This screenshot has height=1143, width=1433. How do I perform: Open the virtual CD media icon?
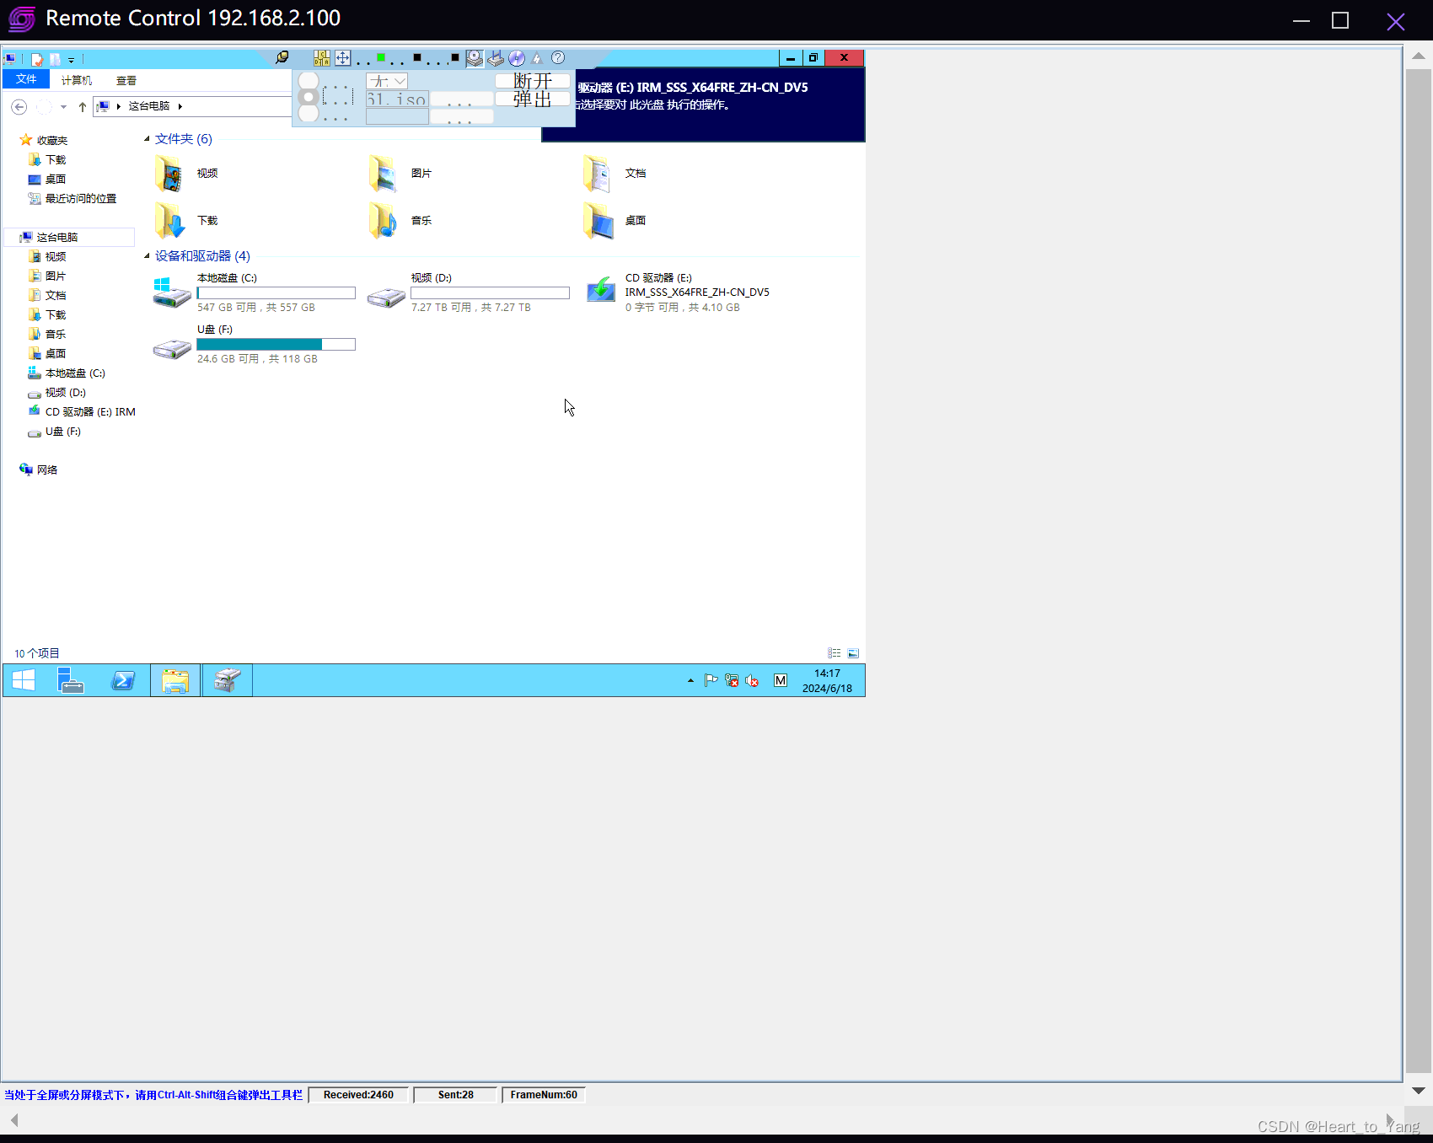pos(517,58)
